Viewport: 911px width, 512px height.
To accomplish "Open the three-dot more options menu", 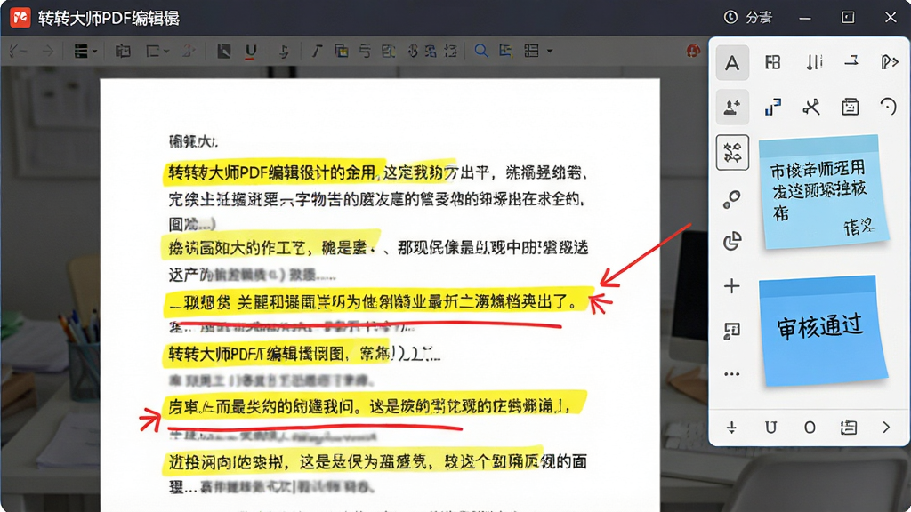I will point(732,374).
